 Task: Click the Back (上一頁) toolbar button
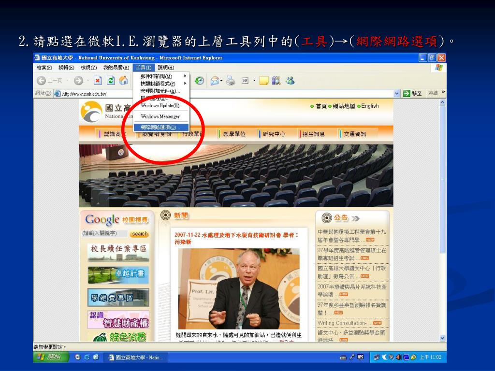49,81
